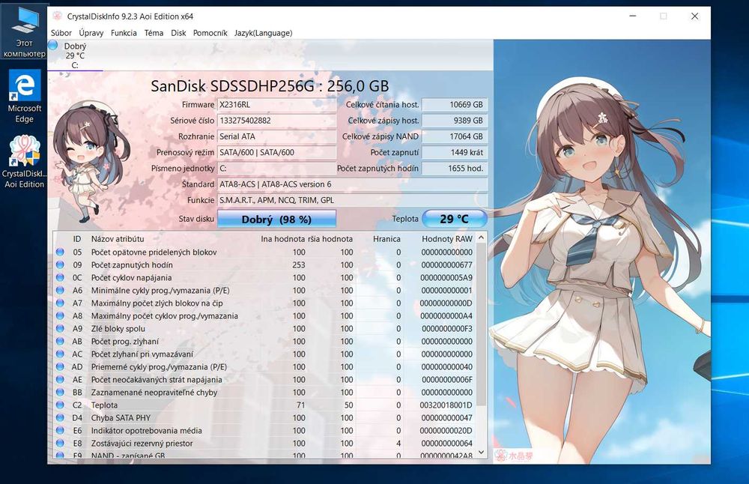The width and height of the screenshot is (749, 484).
Task: Open the Pomocník menu
Action: (x=210, y=33)
